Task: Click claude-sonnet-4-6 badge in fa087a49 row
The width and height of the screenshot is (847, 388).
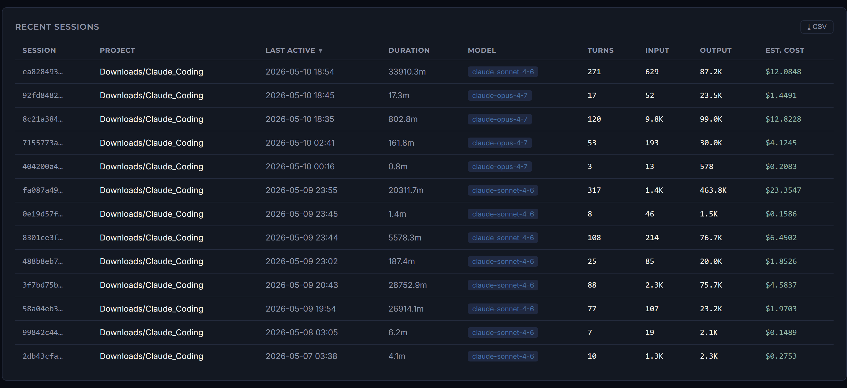Action: click(x=503, y=190)
